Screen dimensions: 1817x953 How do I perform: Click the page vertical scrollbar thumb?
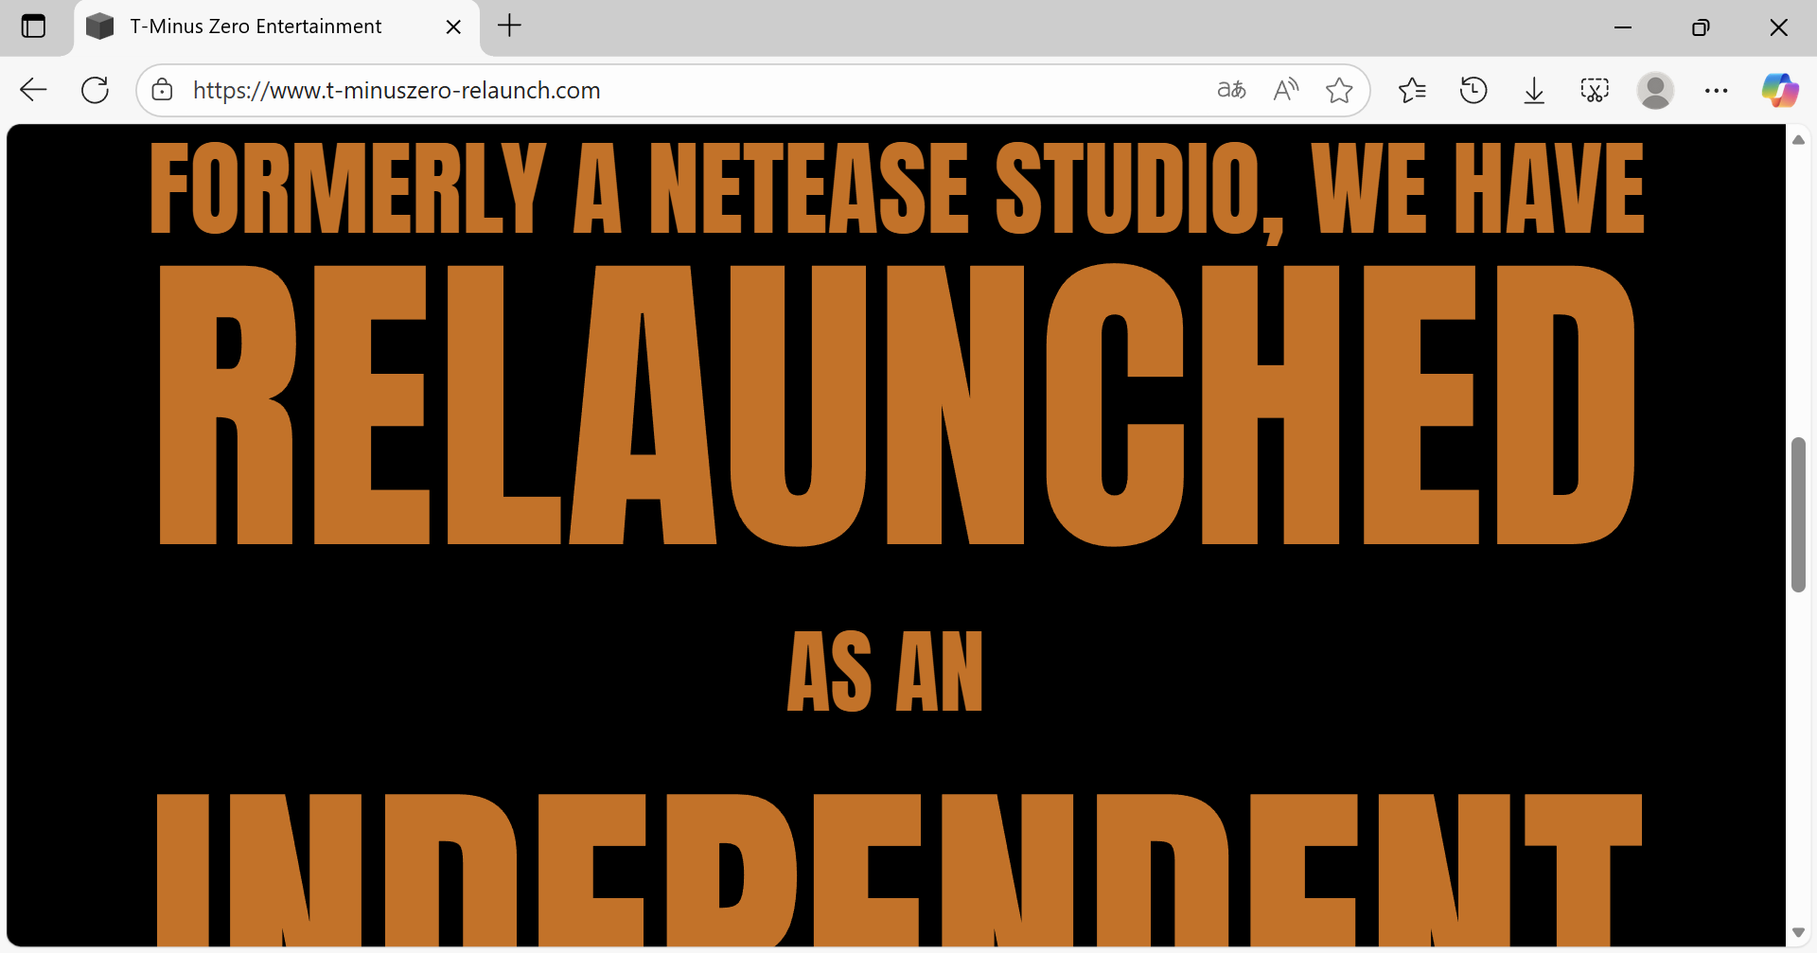click(x=1798, y=514)
